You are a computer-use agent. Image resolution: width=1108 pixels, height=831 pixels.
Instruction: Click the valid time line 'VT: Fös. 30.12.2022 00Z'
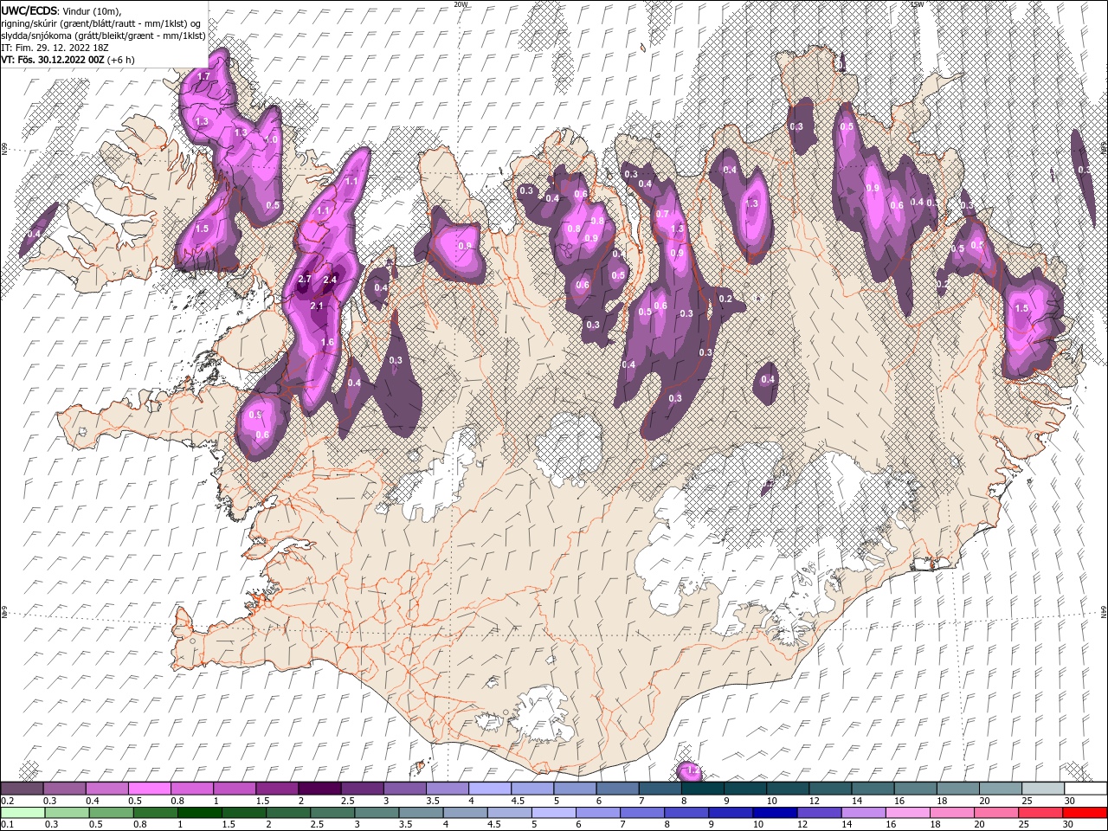(52, 60)
